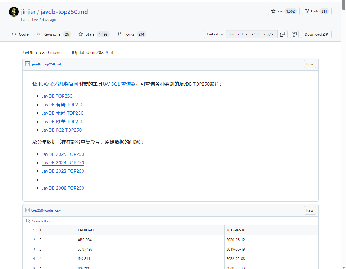Click the "Last active 2 days ago" text

[x=39, y=20]
